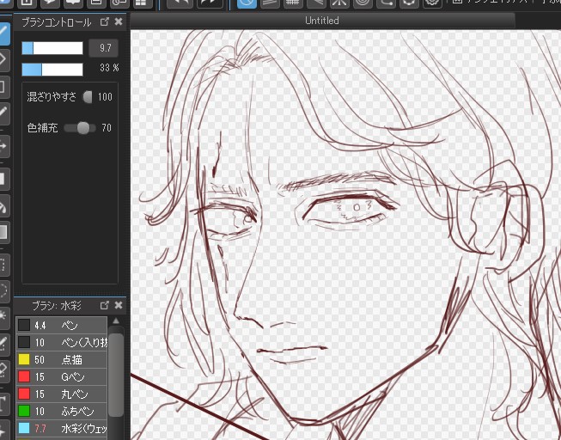The image size is (561, 440).
Task: Click the yellow swatch of the 点描 brush
Action: pos(24,359)
